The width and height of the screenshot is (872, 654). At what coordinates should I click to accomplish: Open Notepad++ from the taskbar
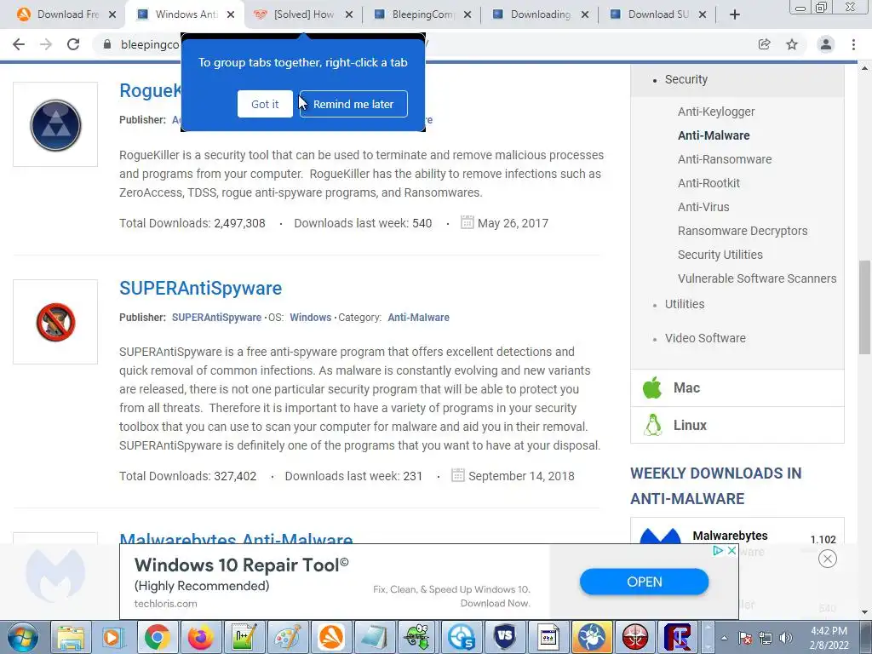pos(244,637)
